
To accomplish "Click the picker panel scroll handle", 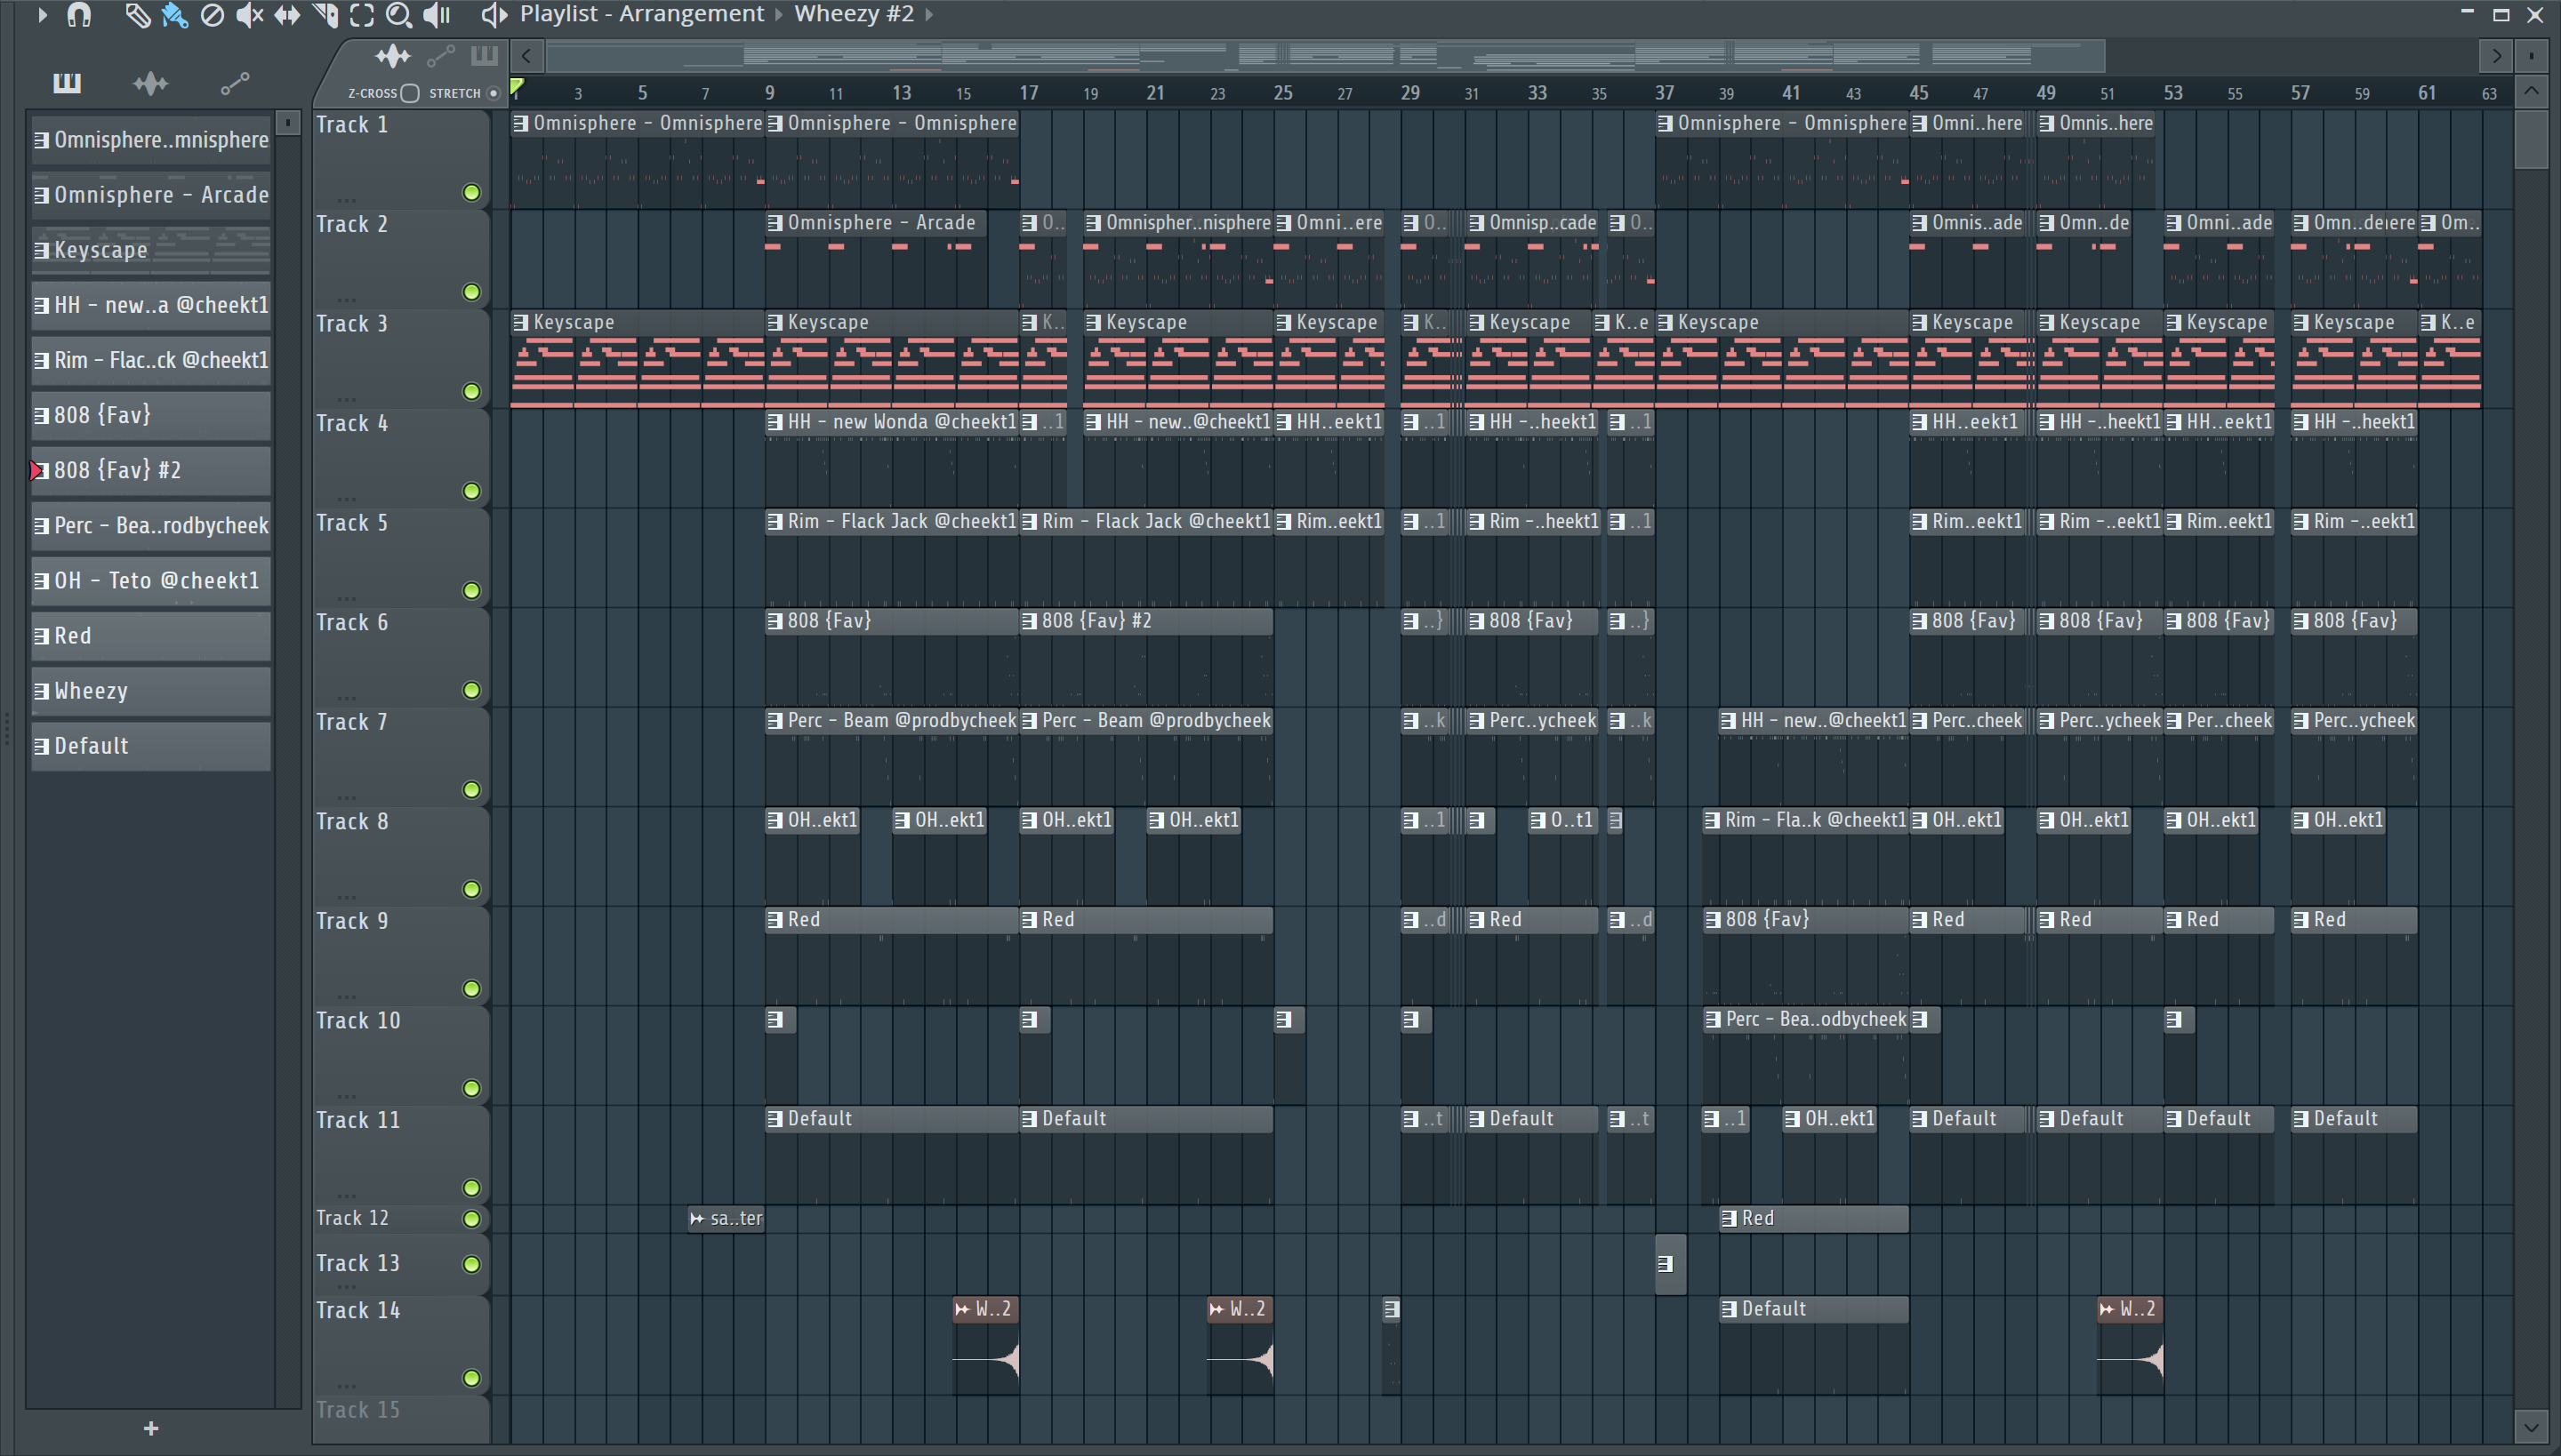I will (287, 123).
